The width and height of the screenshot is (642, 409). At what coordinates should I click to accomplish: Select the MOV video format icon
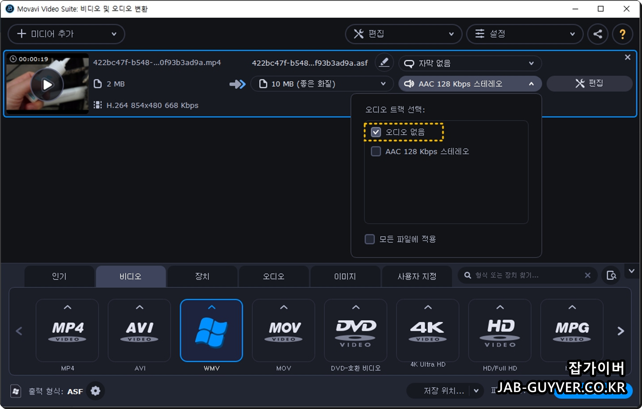[284, 330]
